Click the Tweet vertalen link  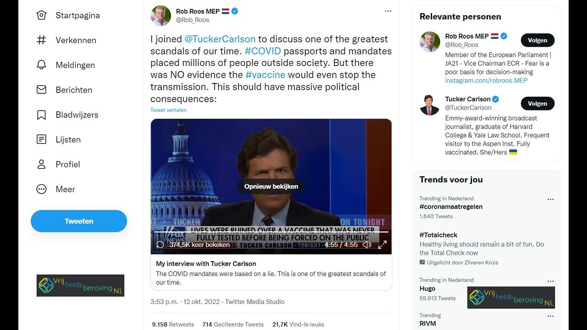point(168,110)
